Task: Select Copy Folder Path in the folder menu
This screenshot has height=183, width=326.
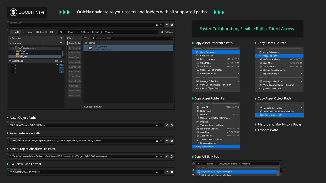Action: tap(216, 147)
